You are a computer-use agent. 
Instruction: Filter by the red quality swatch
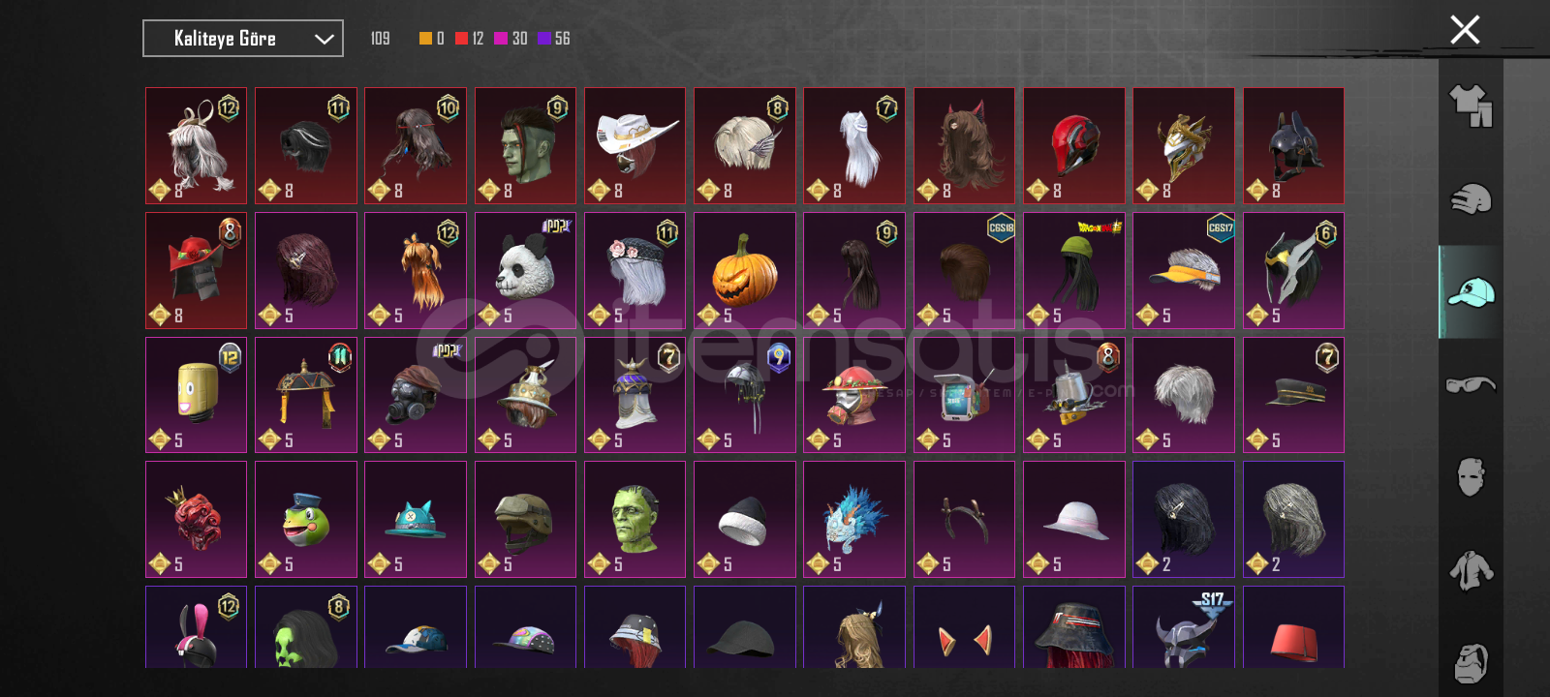click(x=461, y=39)
